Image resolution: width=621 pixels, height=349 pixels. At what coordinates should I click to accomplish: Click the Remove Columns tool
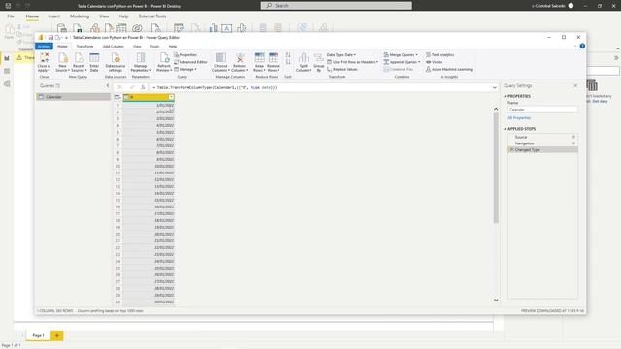[x=240, y=62]
